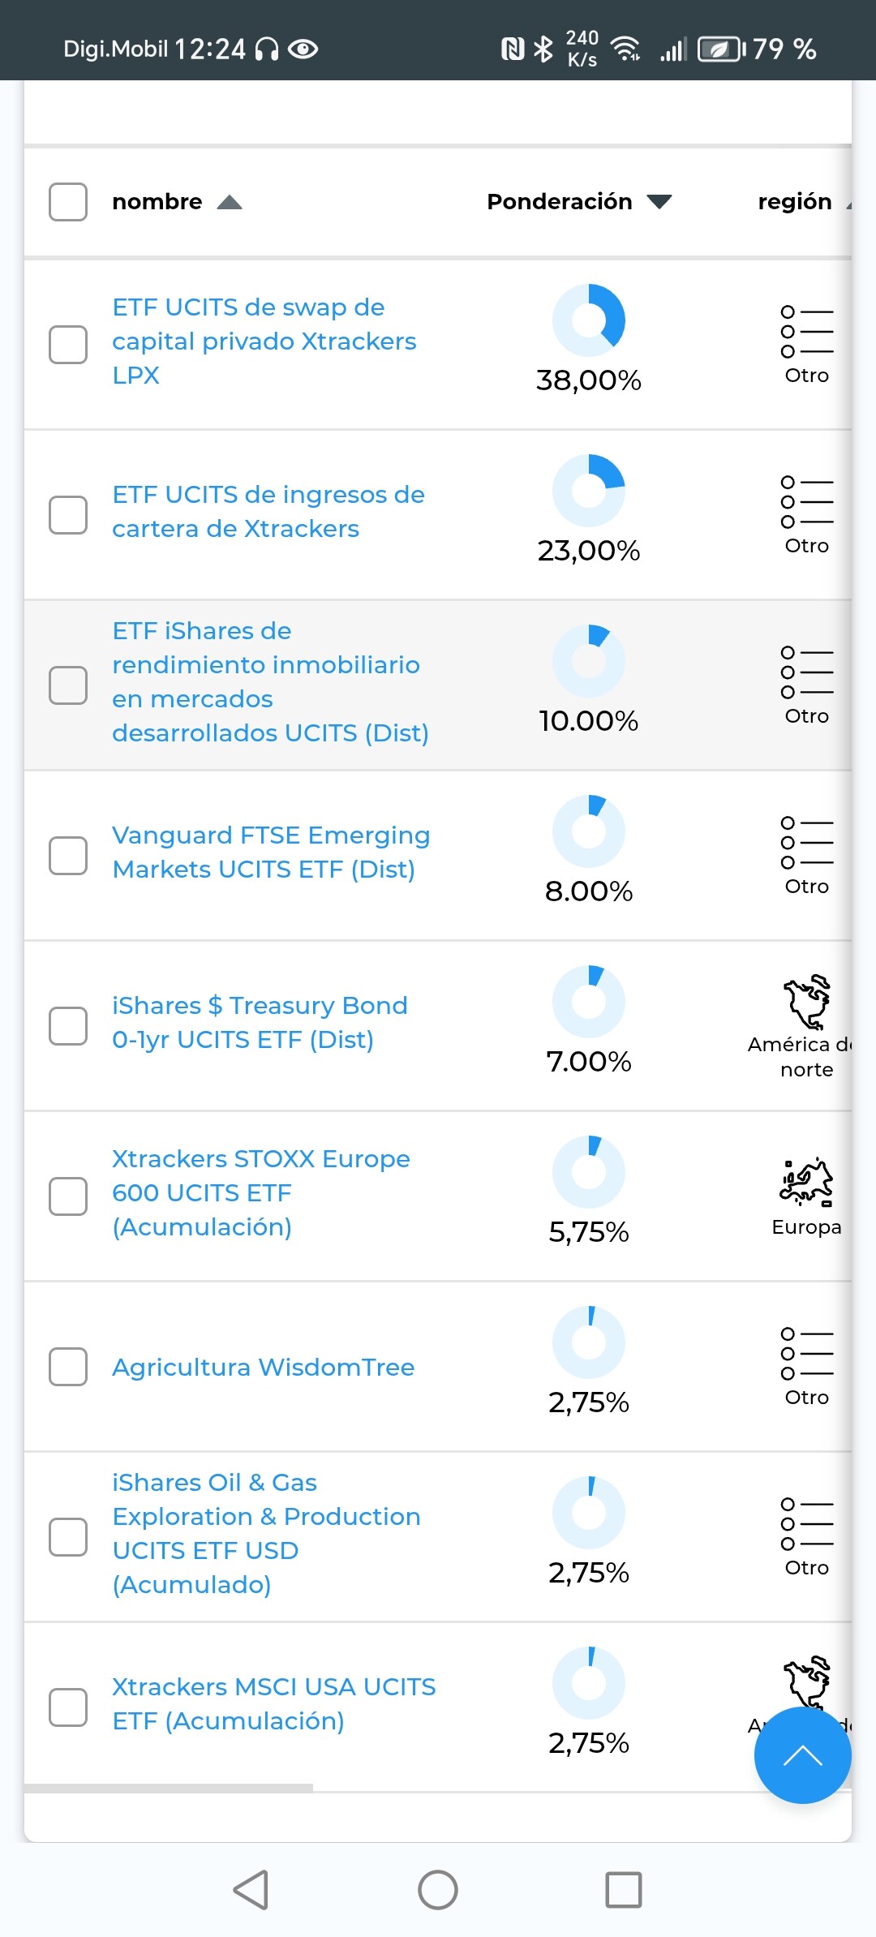Select checkbox for Agricultura WisdomTree row
This screenshot has height=1937, width=876.
point(68,1367)
